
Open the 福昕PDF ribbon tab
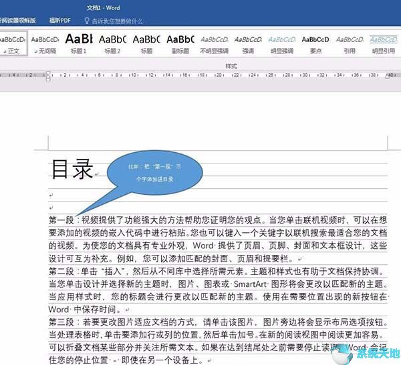59,21
